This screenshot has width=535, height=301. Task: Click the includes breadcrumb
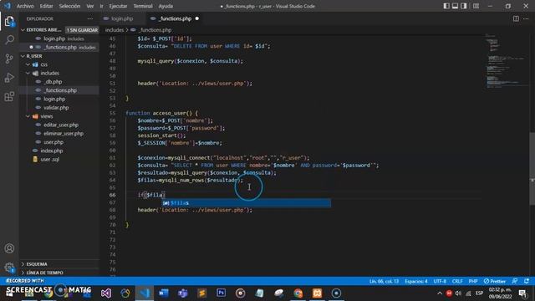click(x=115, y=30)
